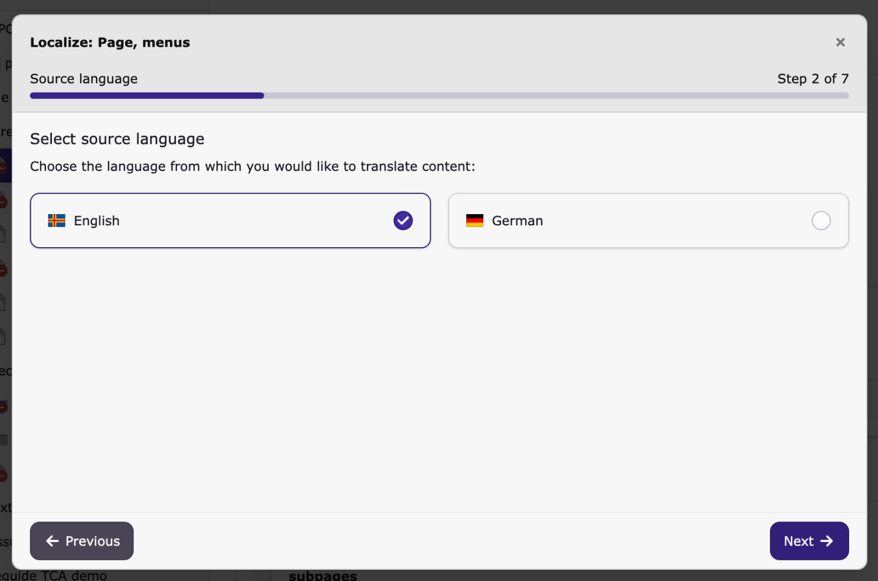The image size is (878, 581).
Task: Click the 'Select source language' heading
Action: (117, 139)
